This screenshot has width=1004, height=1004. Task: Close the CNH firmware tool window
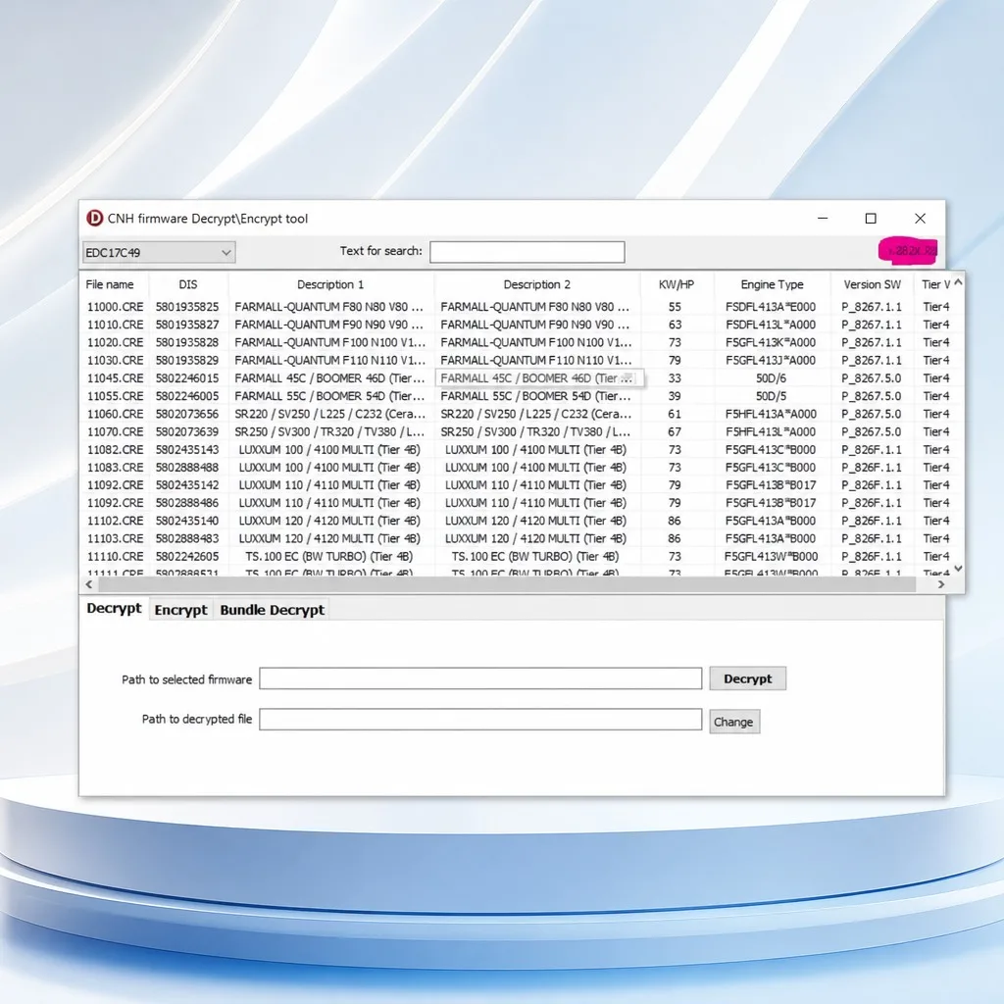point(920,219)
